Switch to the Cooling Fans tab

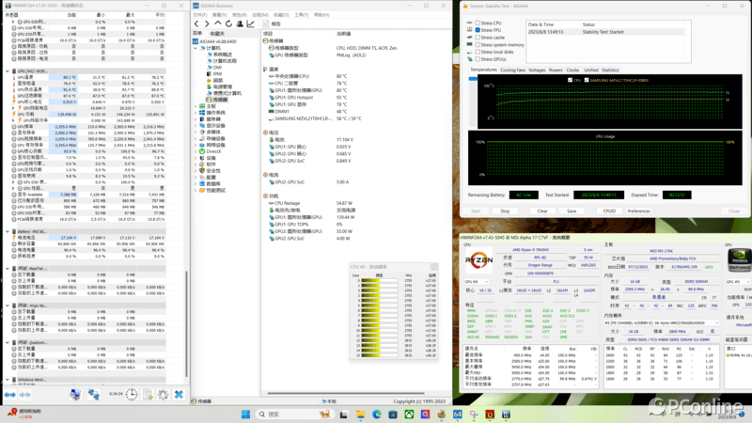coord(512,70)
